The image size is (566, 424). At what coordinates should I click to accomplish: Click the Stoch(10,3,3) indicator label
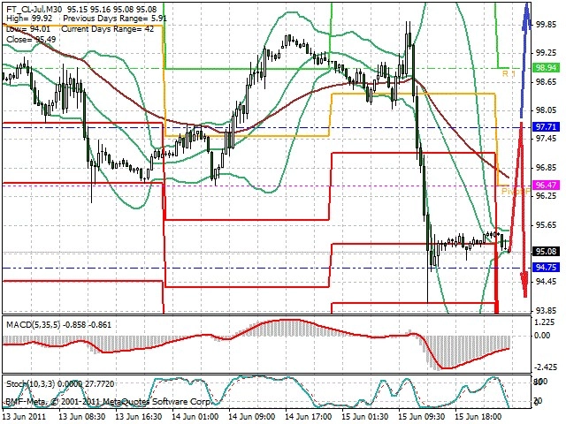click(31, 384)
